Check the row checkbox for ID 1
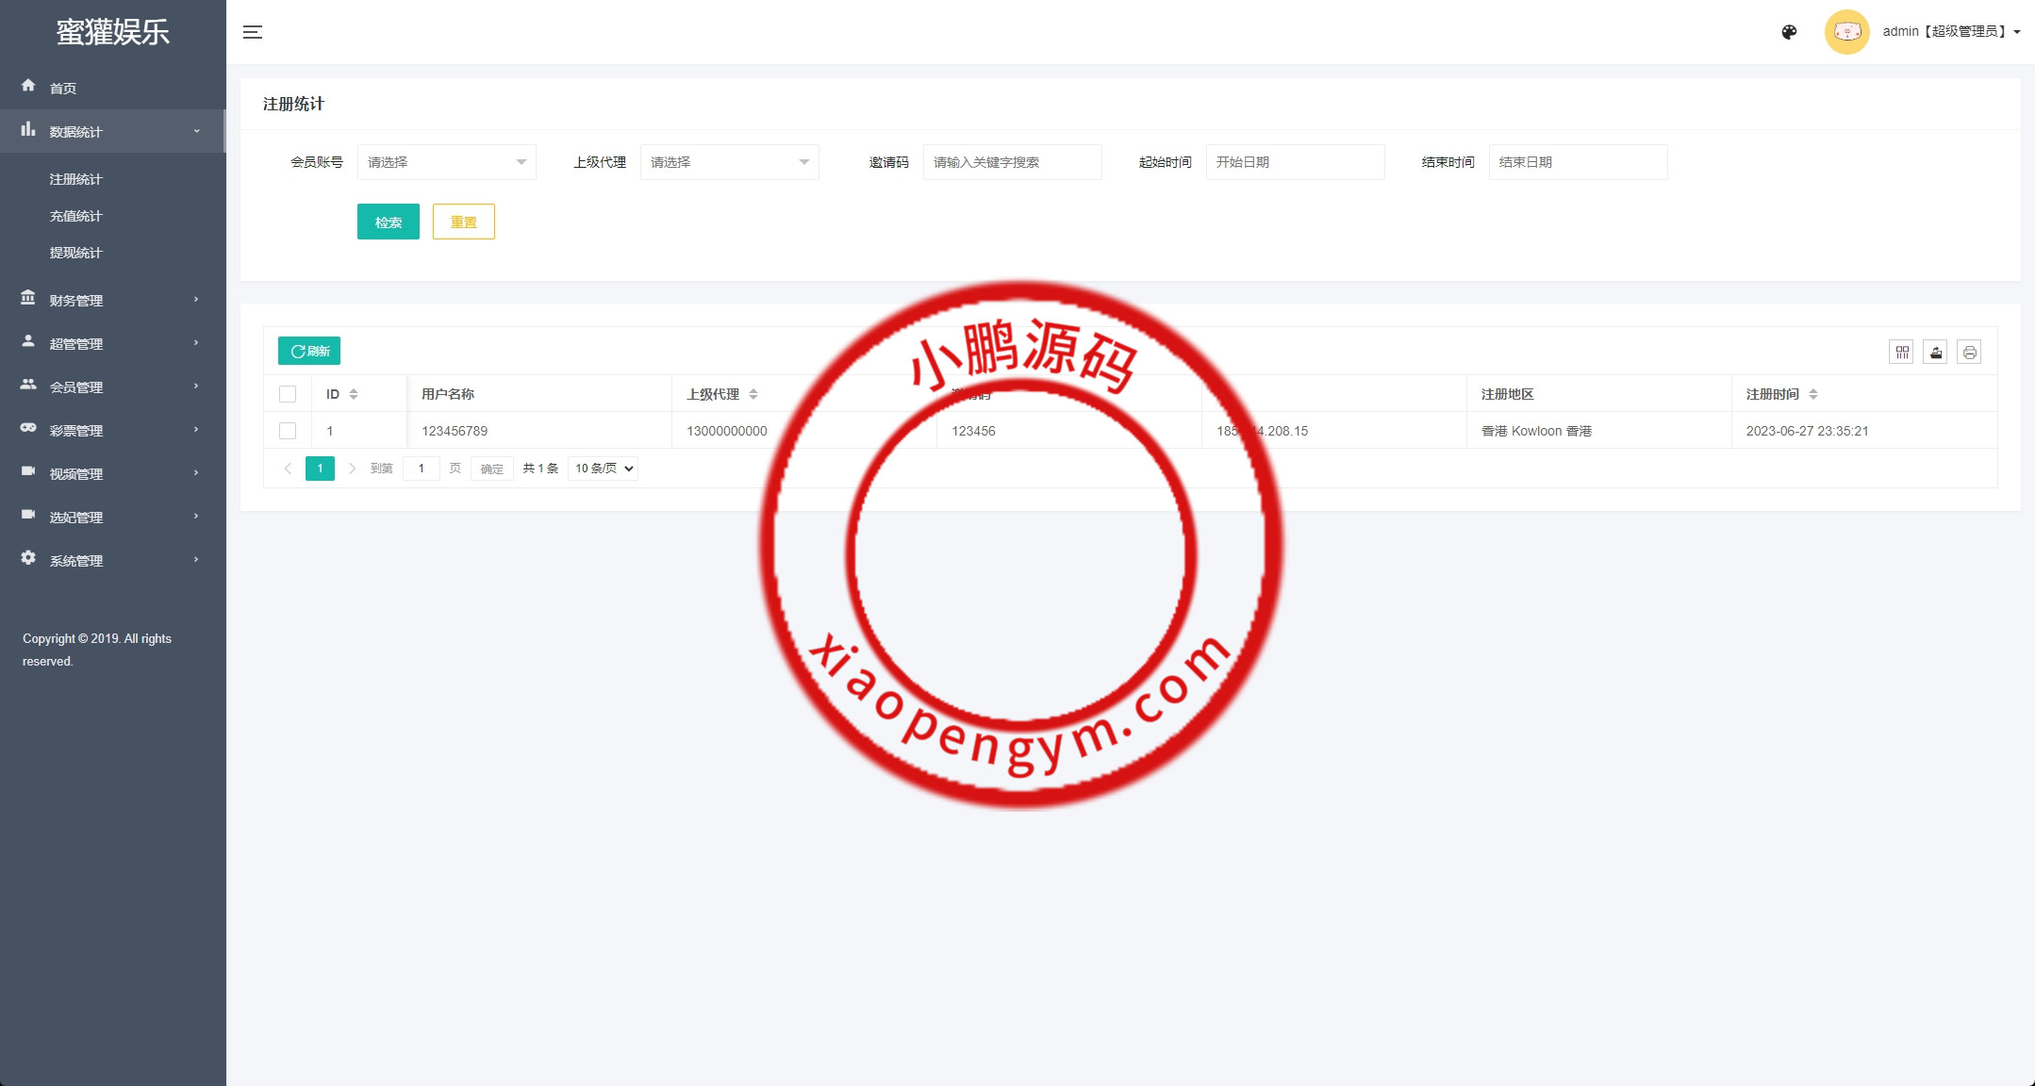The height and width of the screenshot is (1086, 2035). click(288, 431)
